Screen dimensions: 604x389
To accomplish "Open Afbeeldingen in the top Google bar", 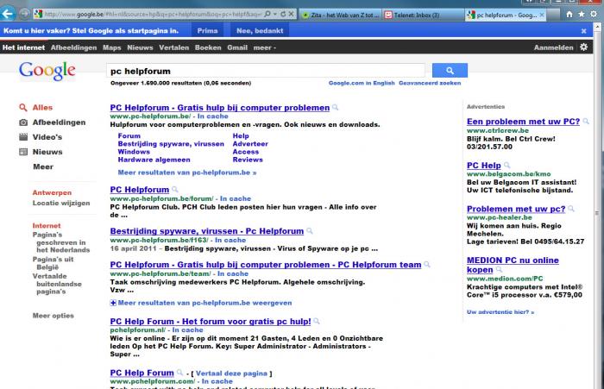I will (x=73, y=47).
